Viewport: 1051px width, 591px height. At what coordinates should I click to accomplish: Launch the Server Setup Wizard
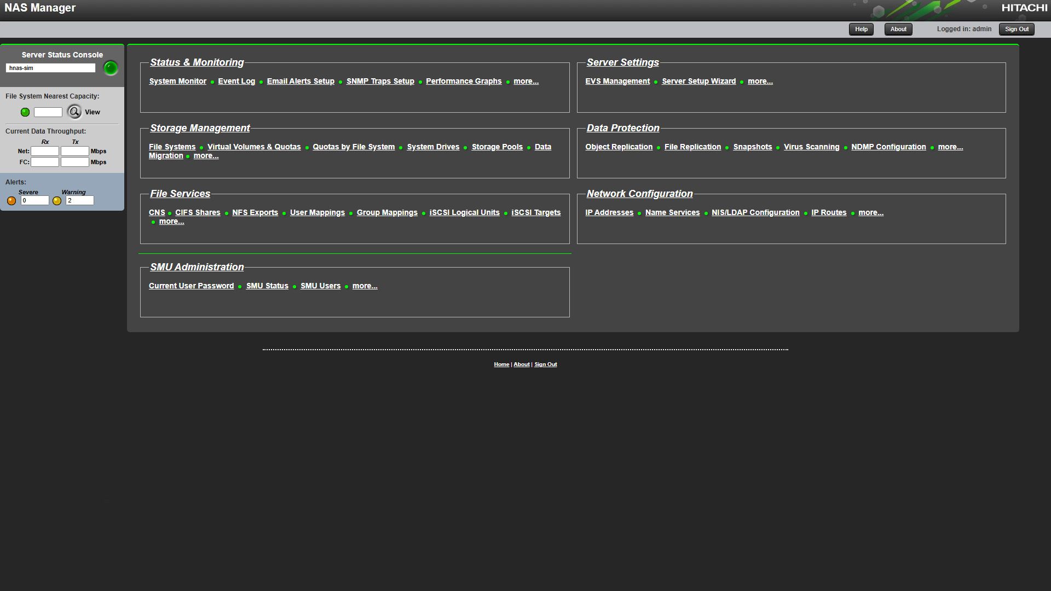tap(699, 81)
